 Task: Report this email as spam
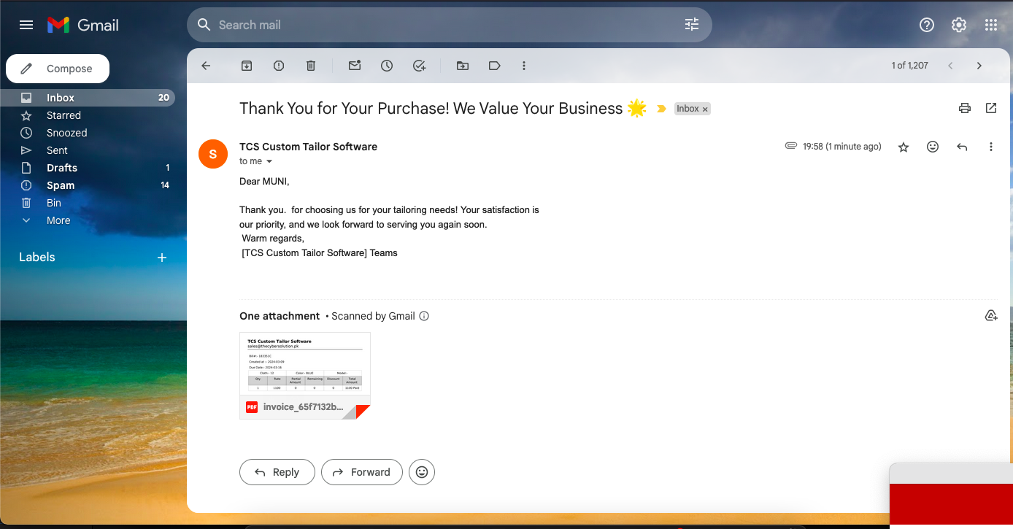pos(278,66)
